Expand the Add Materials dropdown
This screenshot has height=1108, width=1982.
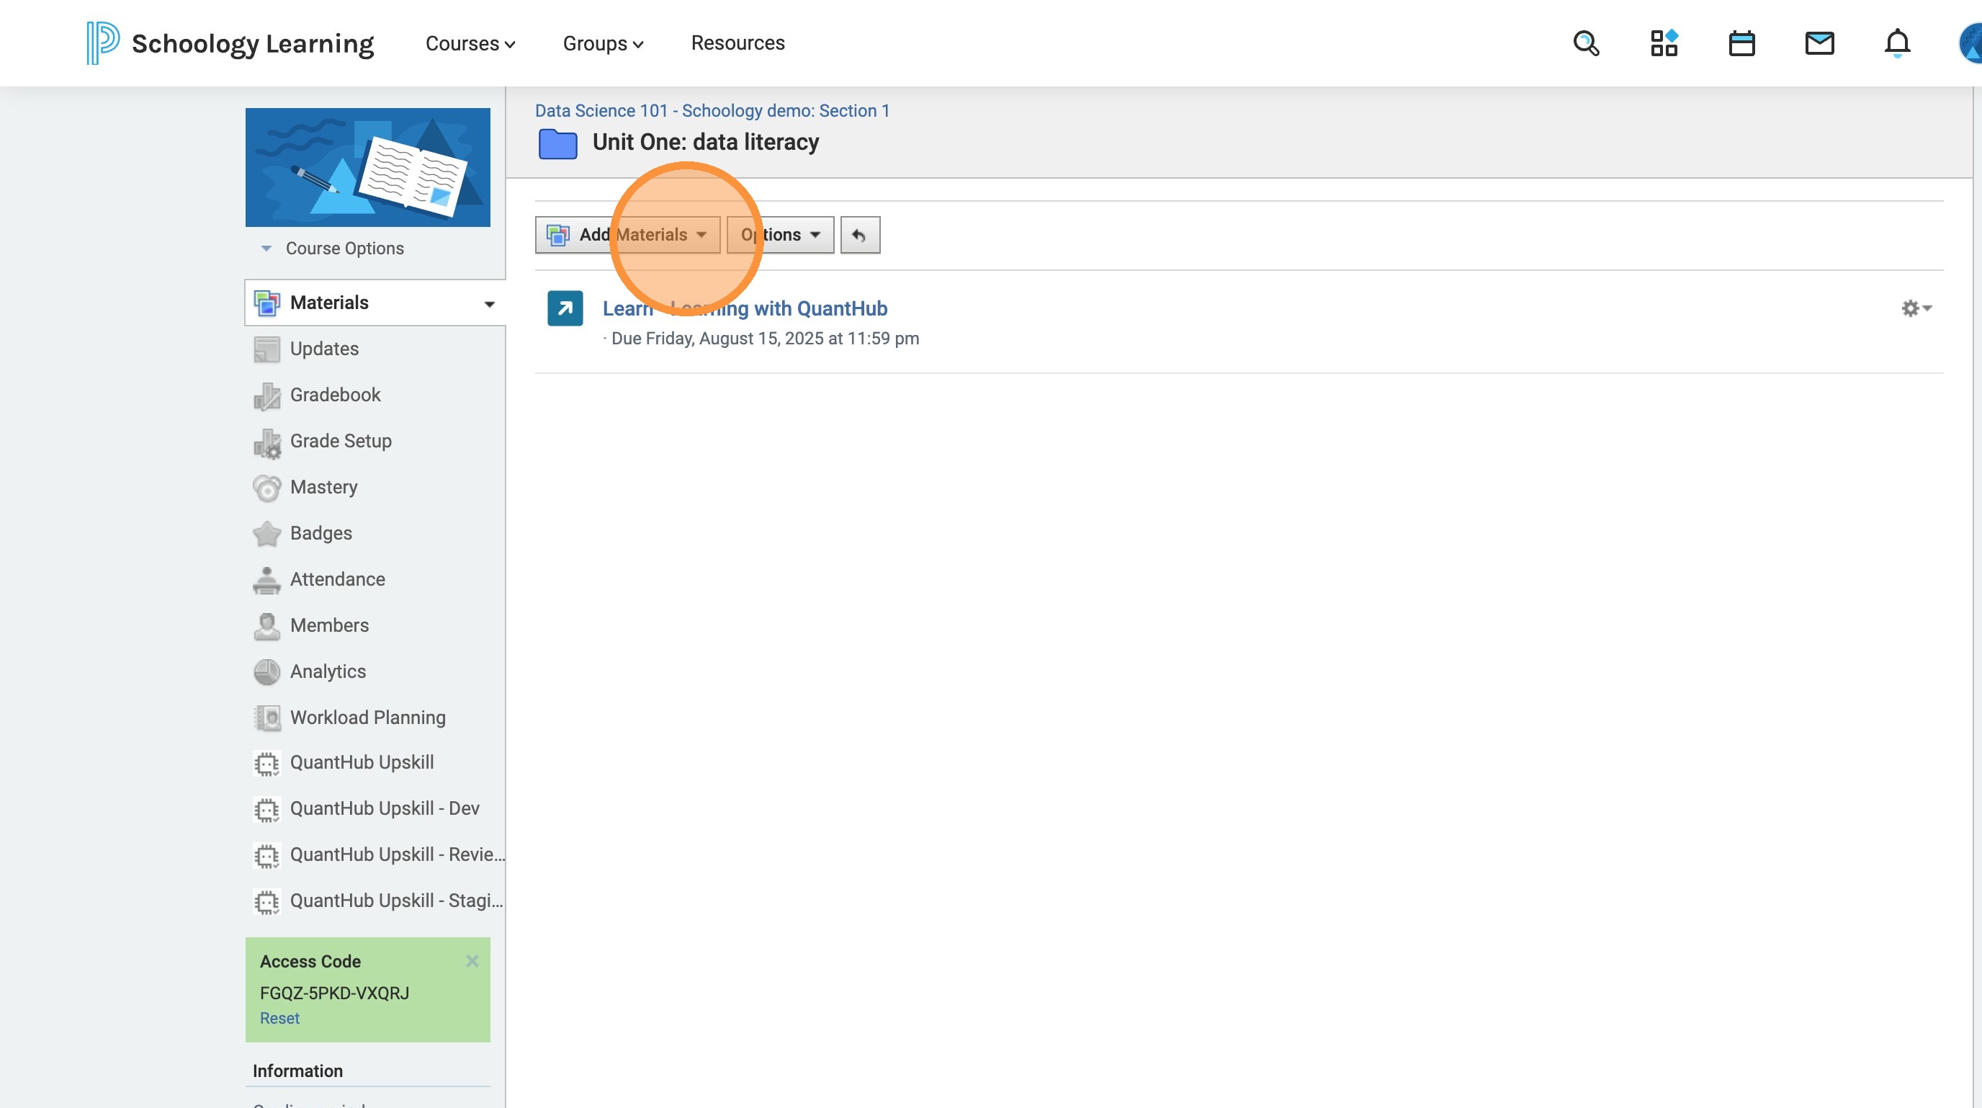[627, 235]
